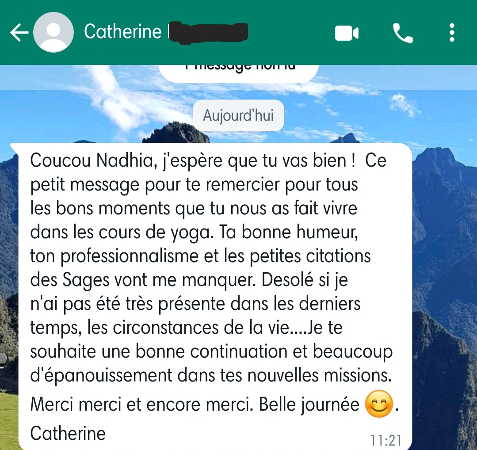The width and height of the screenshot is (477, 450).
Task: Tap the line Merci merci et encore merci
Action: click(141, 404)
